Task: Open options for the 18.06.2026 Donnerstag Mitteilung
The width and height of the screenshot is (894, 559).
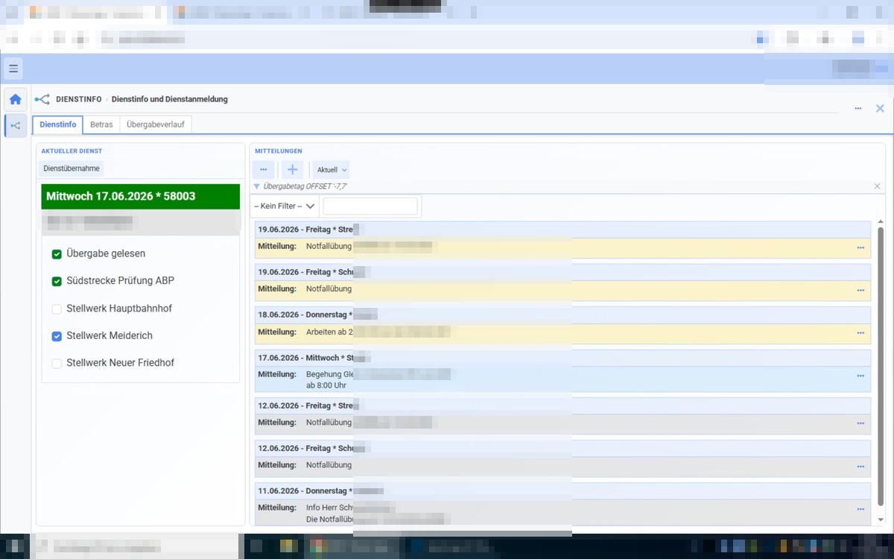Action: [860, 333]
